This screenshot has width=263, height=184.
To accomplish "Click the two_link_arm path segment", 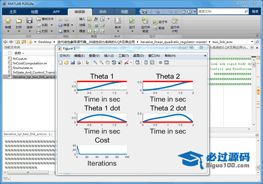I will point(223,42).
